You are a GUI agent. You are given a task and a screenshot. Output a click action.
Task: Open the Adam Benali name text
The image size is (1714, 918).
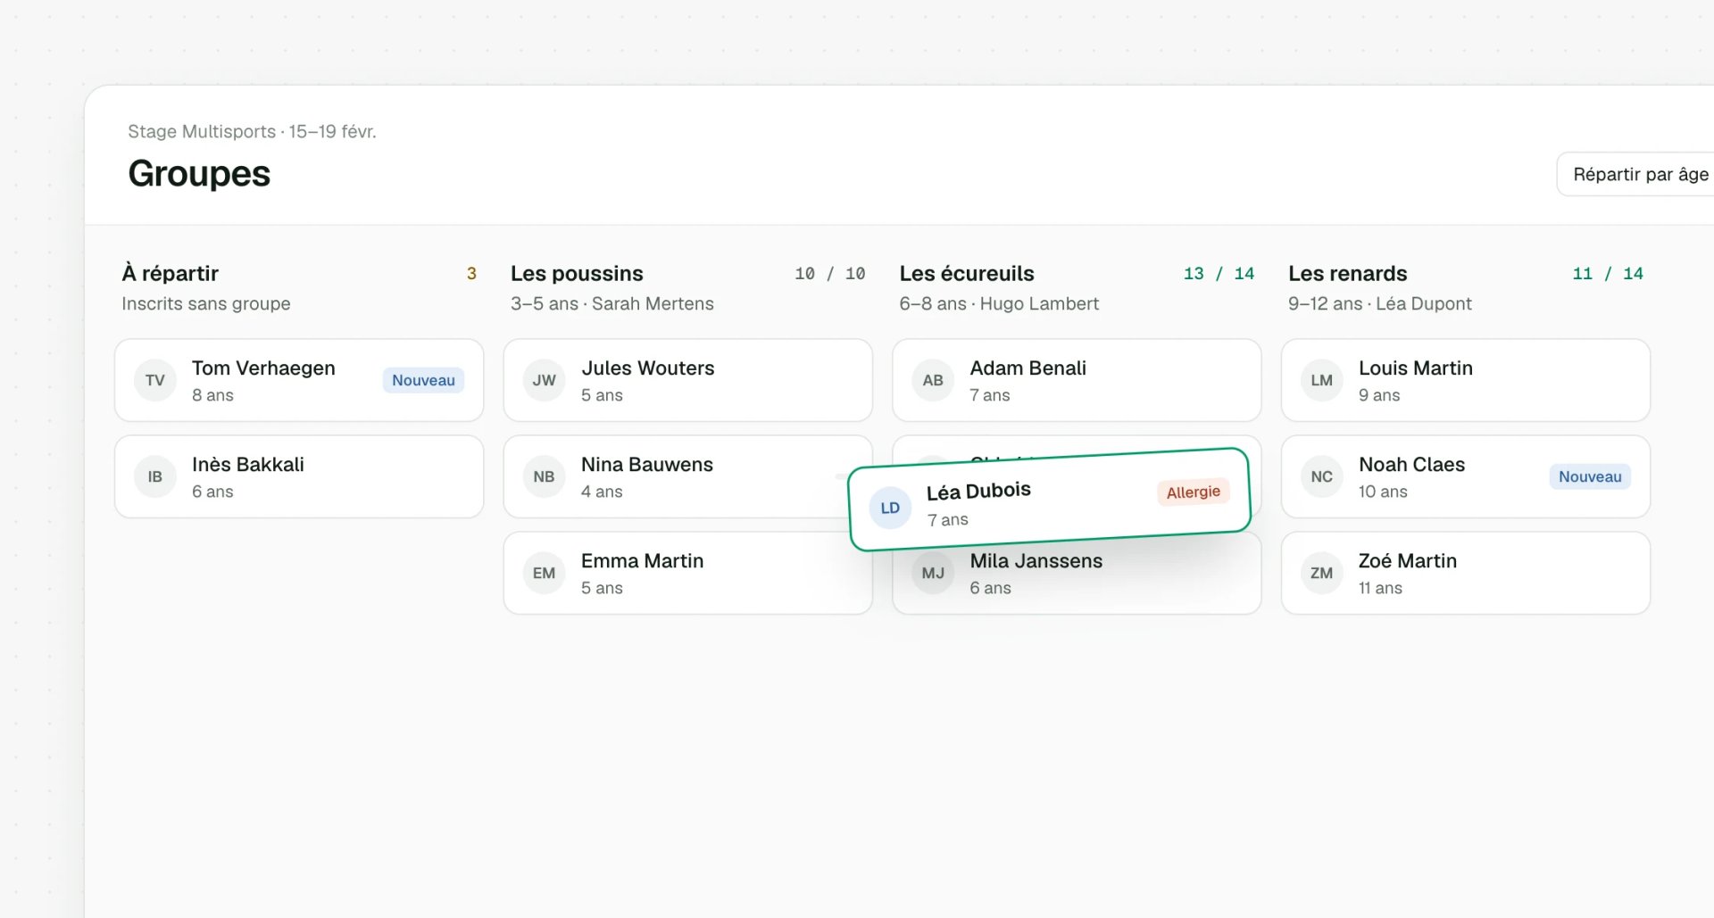1028,368
